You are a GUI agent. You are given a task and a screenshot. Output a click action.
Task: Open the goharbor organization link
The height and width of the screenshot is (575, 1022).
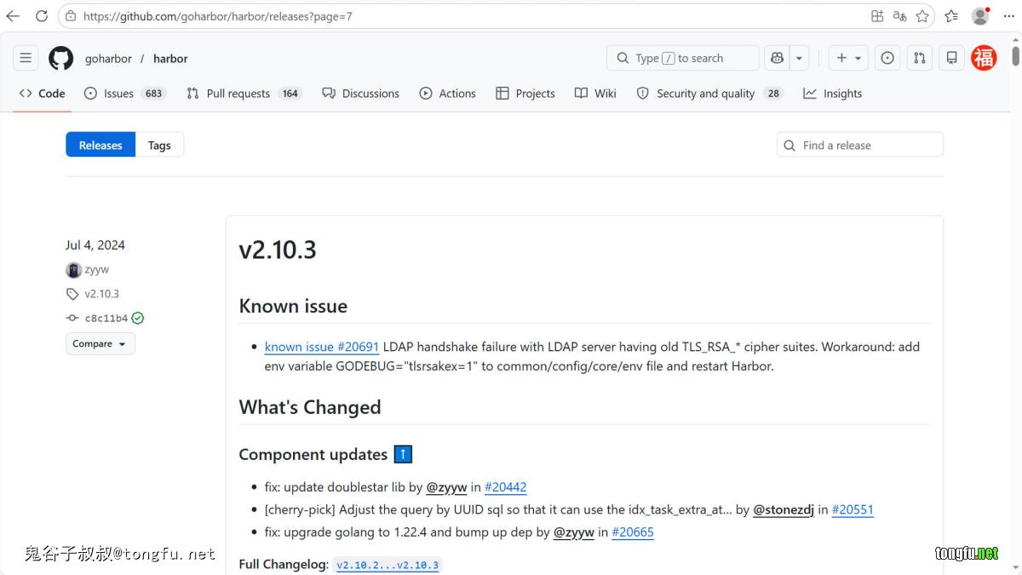click(x=108, y=59)
